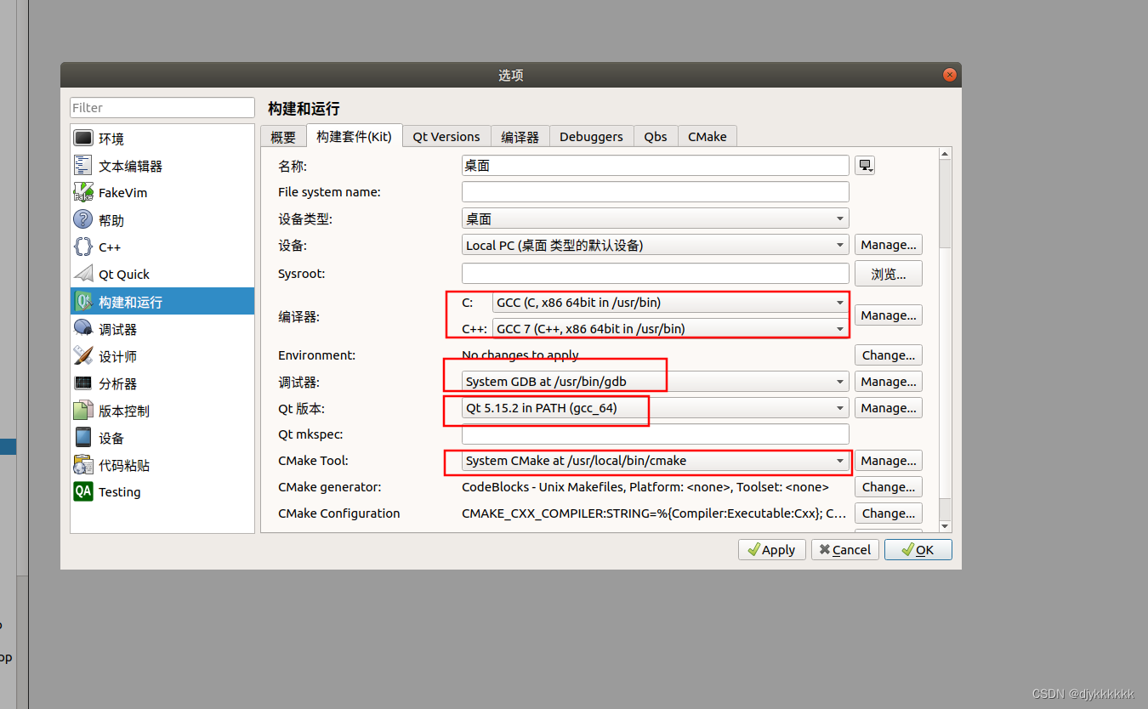Click the Qt mkspec input field
The width and height of the screenshot is (1148, 709).
(x=656, y=434)
